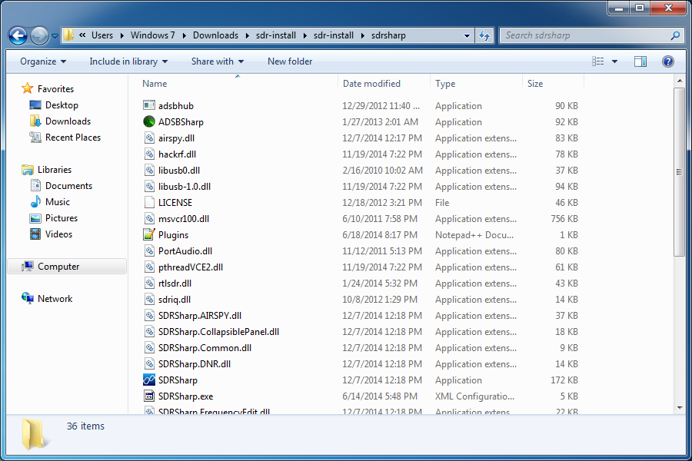The image size is (692, 461).
Task: Click the scrollbar down arrow
Action: 680,408
